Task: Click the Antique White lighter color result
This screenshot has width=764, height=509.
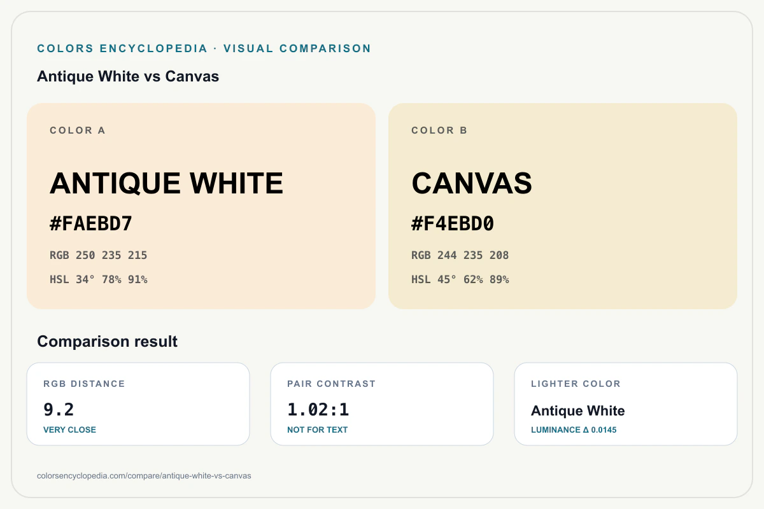Action: [578, 411]
